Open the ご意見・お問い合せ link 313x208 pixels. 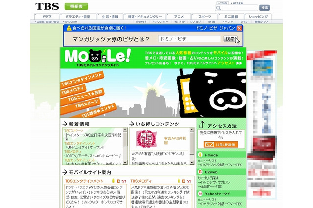click(47, 21)
